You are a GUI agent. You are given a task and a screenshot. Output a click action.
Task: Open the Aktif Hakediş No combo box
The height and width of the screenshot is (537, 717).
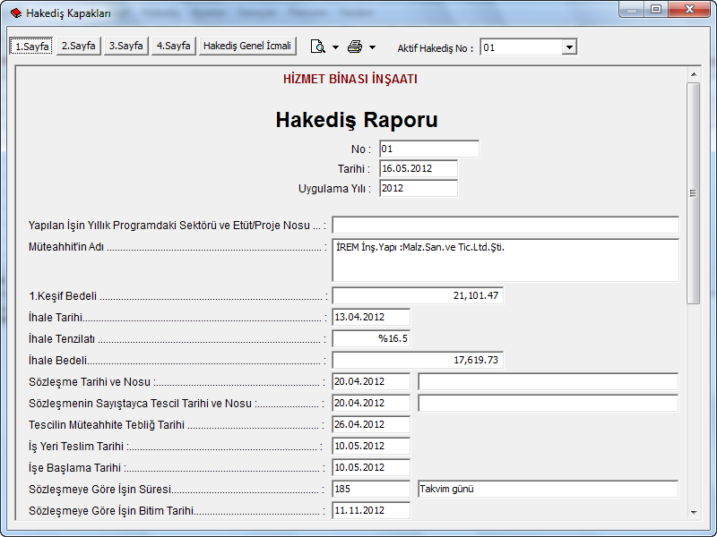click(569, 47)
